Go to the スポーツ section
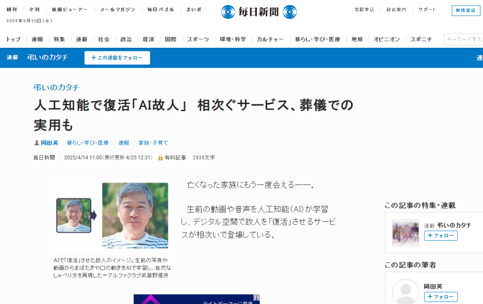 [x=198, y=39]
